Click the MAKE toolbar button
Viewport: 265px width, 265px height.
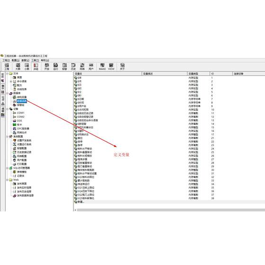[102, 67]
